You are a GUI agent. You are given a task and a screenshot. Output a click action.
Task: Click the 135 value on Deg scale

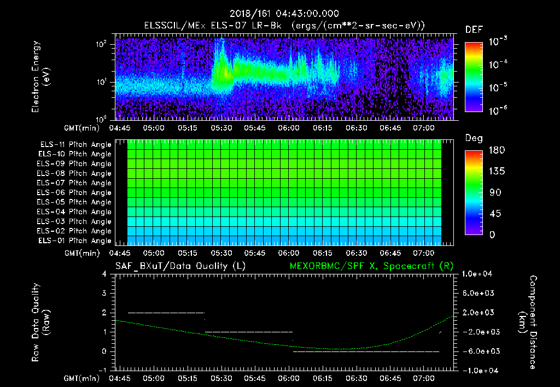coord(497,171)
